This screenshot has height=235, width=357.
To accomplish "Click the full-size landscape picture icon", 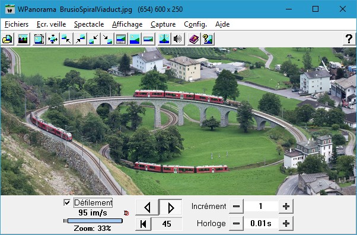I will pos(135,39).
